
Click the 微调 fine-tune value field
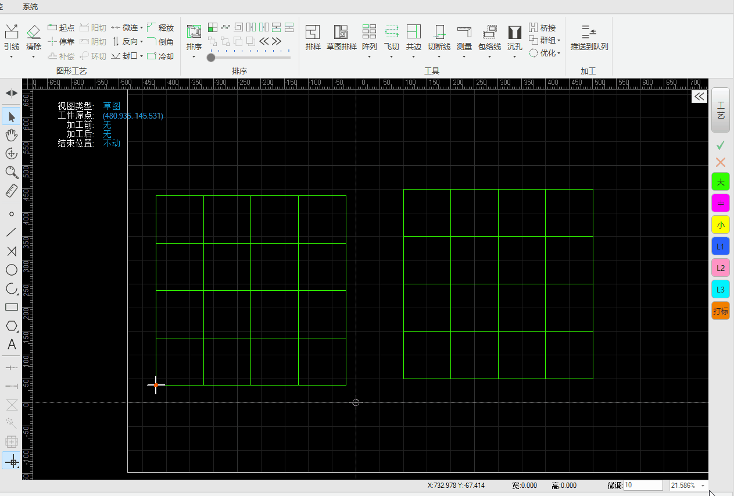(x=643, y=486)
